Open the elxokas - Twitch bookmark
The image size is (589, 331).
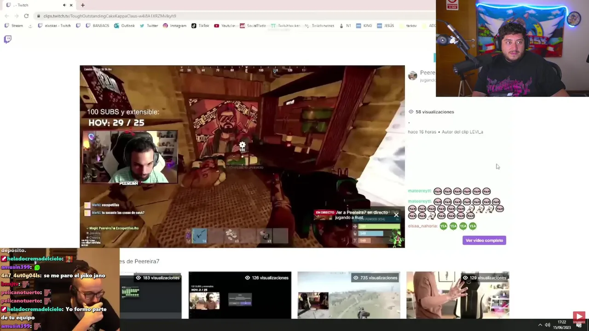(x=54, y=26)
